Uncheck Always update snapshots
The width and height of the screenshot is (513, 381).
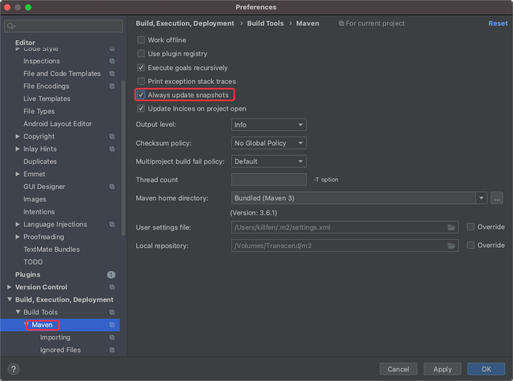click(x=141, y=95)
